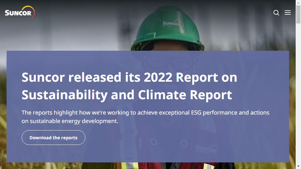The height and width of the screenshot is (169, 301).
Task: Click the scrollbar up arrow
Action: pos(298,2)
